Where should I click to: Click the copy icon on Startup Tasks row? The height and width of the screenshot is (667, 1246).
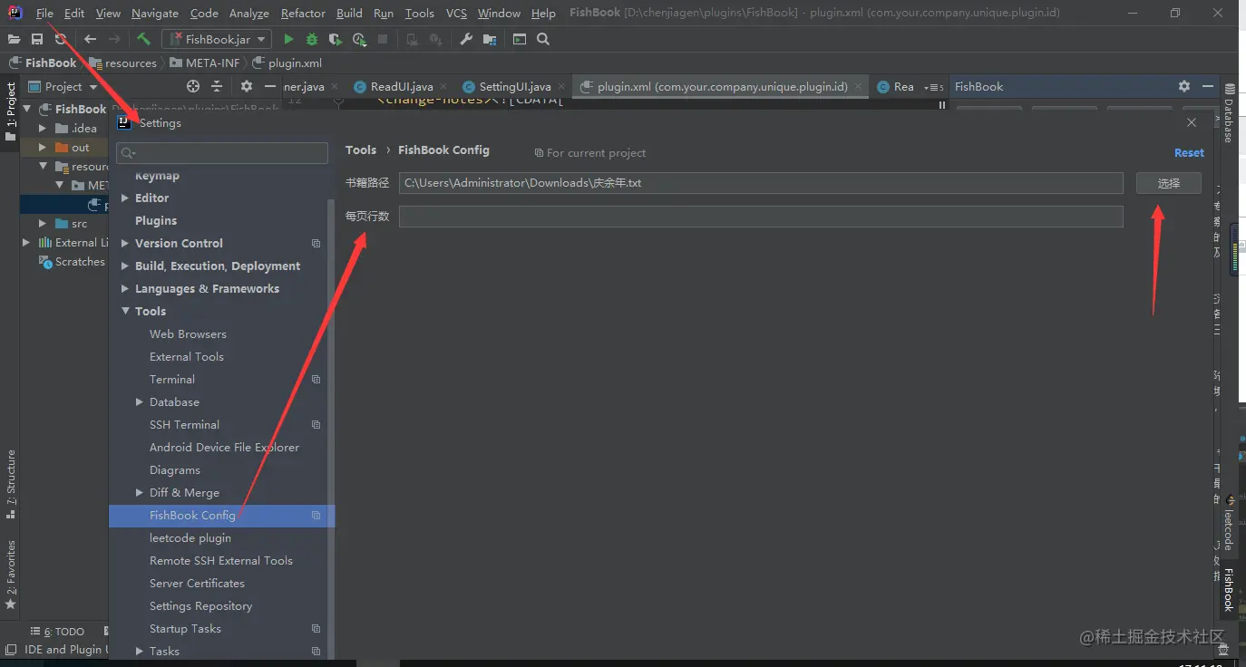pos(316,628)
